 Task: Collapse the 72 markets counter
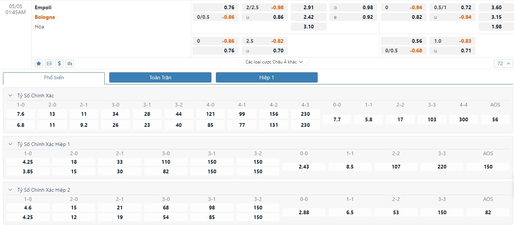pos(503,63)
